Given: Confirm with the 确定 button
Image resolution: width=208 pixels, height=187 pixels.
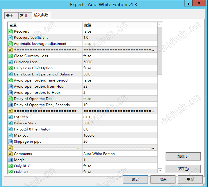Looking at the screenshot, I should coord(135,179).
